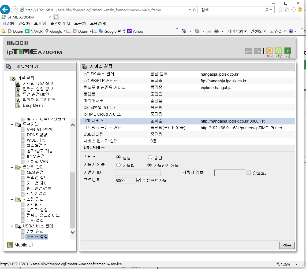This screenshot has height=269, width=306.
Task: Click the ipTIME home icon
Action: (x=248, y=51)
